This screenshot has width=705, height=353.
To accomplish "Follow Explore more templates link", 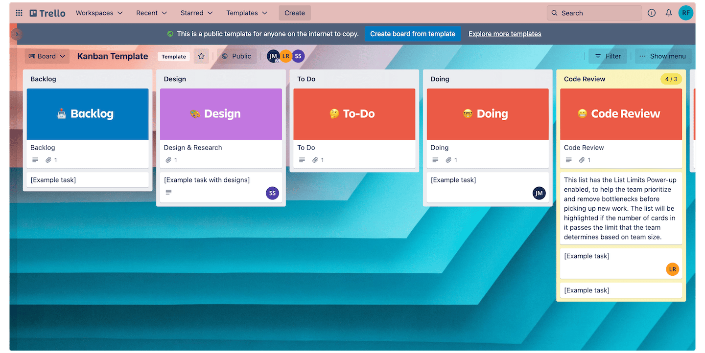I will pos(505,34).
